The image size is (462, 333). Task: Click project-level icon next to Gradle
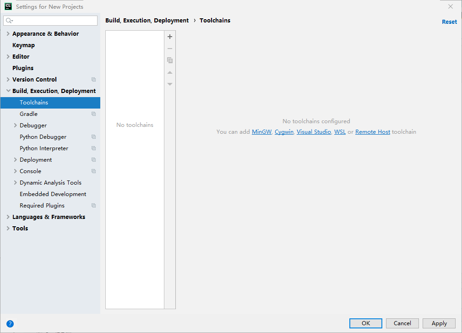click(94, 114)
